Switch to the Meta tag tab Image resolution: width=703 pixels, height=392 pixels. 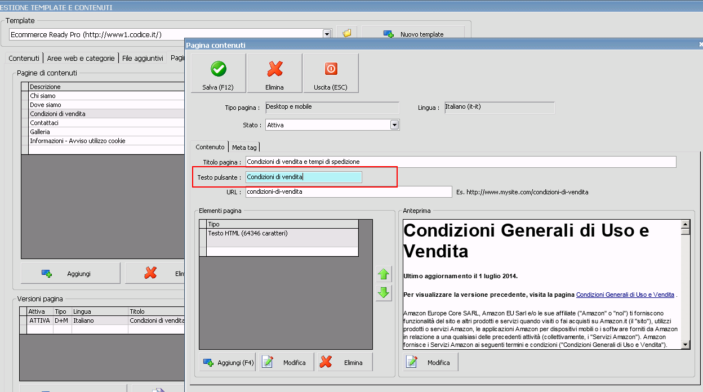244,147
